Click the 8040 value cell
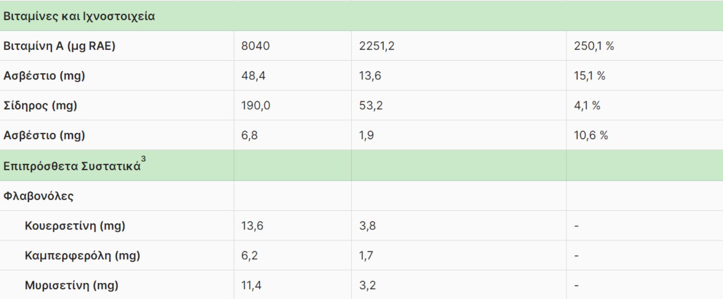Image resolution: width=723 pixels, height=299 pixels. (255, 46)
